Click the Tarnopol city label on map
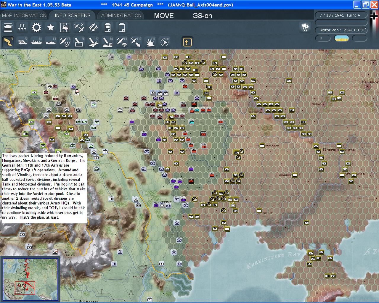Image resolution: width=379 pixels, height=303 pixels. [95, 101]
